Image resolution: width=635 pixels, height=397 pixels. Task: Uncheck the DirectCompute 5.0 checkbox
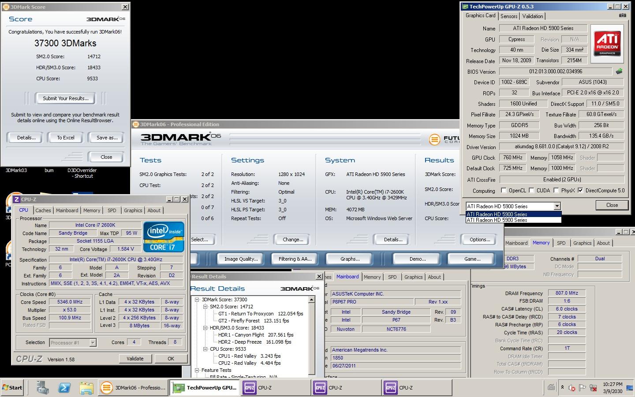580,191
